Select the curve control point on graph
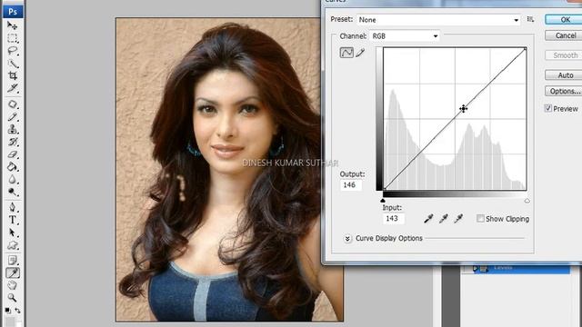 point(463,109)
